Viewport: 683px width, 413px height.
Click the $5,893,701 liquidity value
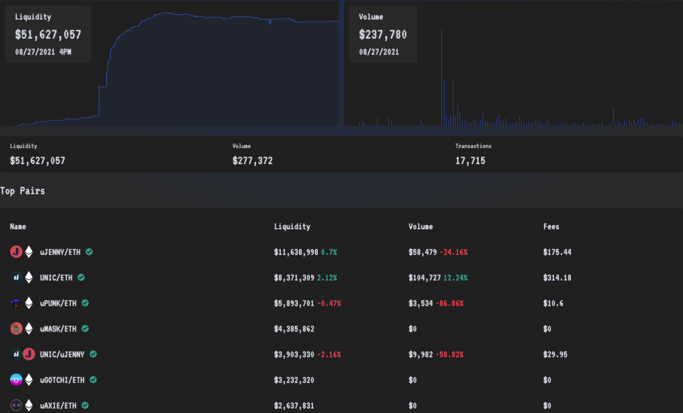(294, 304)
